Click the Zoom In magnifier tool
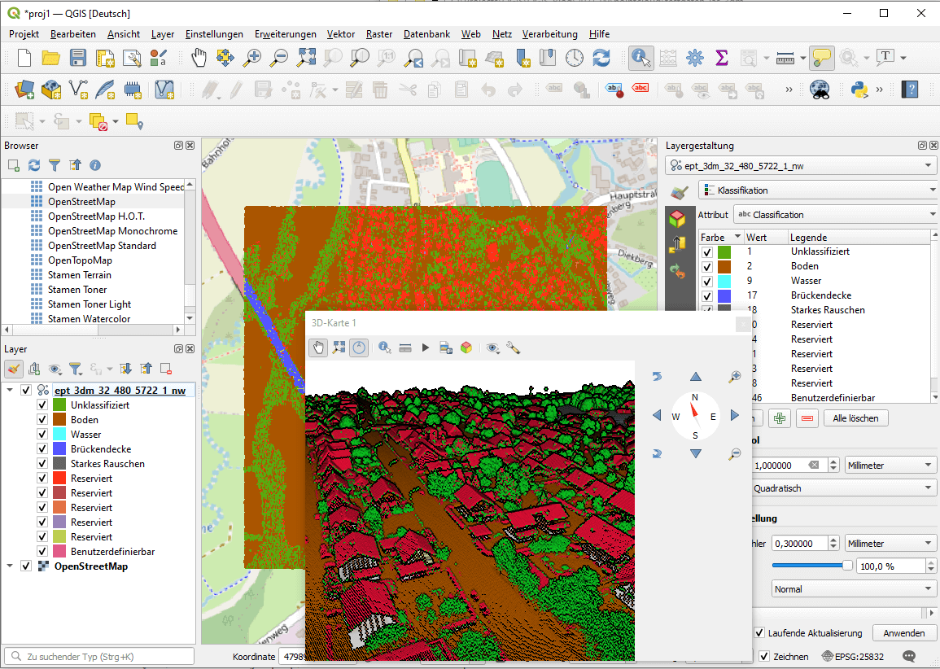This screenshot has width=940, height=669. tap(253, 57)
